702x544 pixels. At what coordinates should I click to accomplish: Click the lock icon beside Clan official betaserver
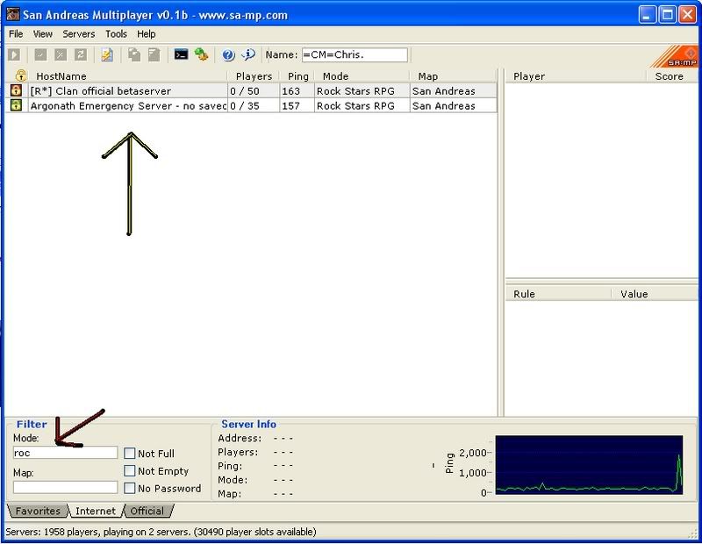point(16,90)
